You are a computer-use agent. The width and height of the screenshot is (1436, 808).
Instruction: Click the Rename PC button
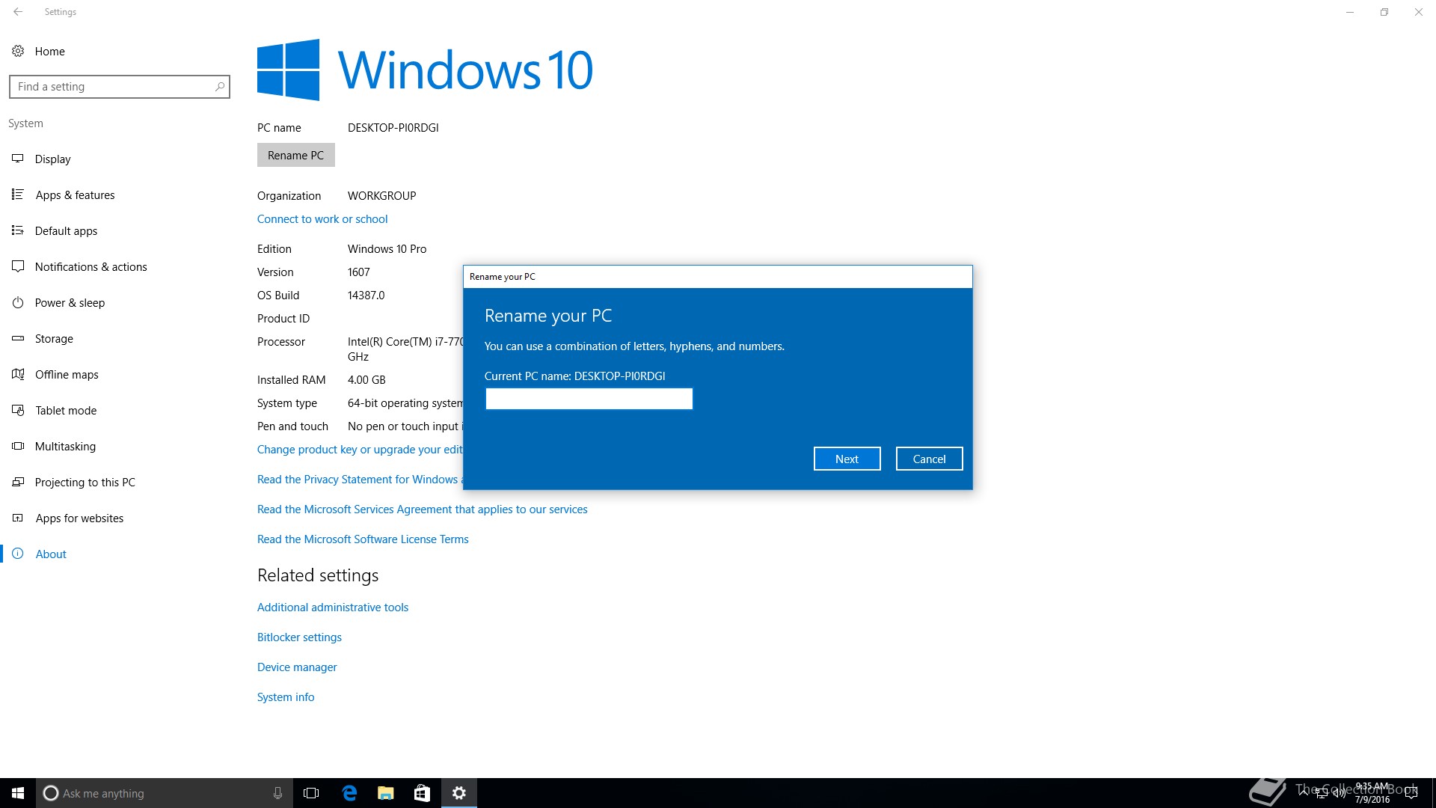coord(295,155)
